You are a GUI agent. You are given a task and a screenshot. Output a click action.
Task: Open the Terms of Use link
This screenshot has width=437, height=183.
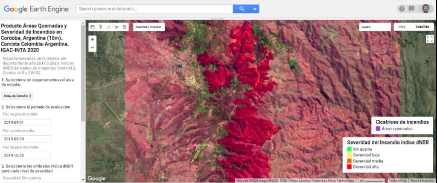[398, 180]
